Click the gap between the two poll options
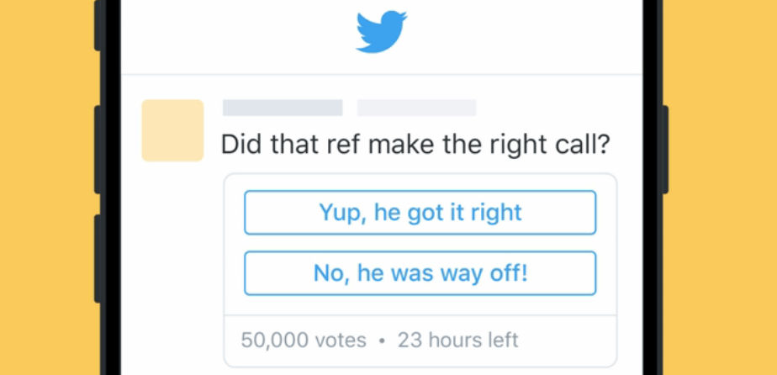The height and width of the screenshot is (375, 777). tap(420, 243)
